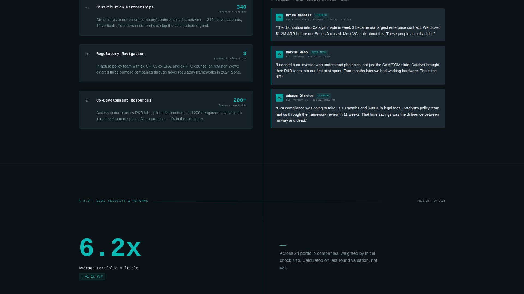Click the Regulatory Navigation description text
The image size is (524, 294).
click(x=169, y=69)
